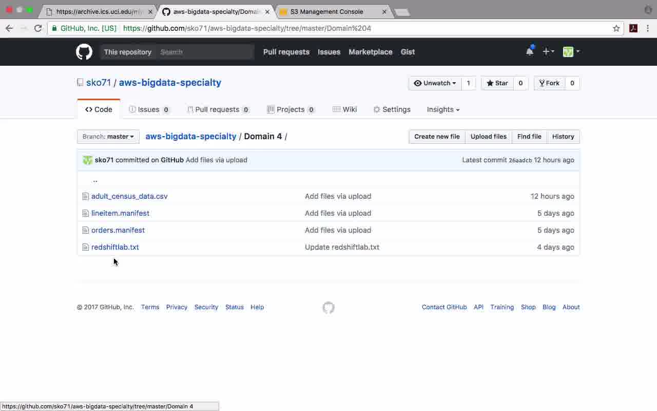Click the browser back arrow

point(9,28)
